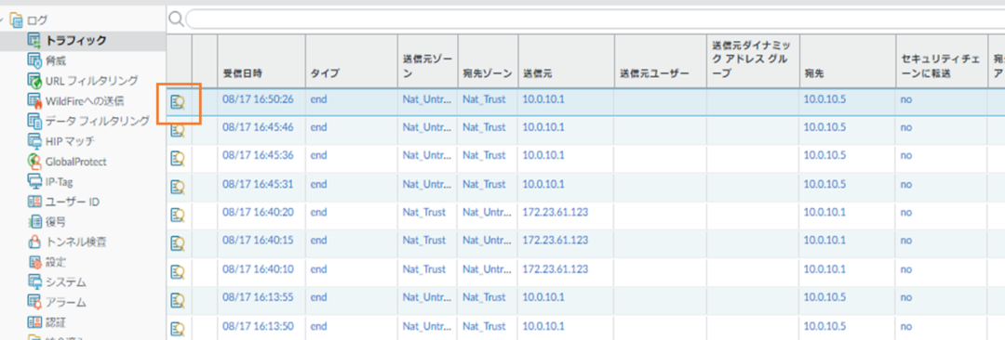Click destination 10.0.10.1 in 16:40:10 row
The image size is (1005, 340).
click(824, 268)
